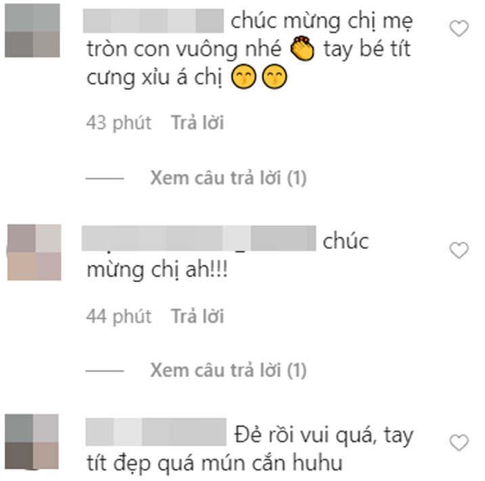Click the last kissing emoji in the first comment
Viewport: 485px width, 481px height.
(x=274, y=77)
